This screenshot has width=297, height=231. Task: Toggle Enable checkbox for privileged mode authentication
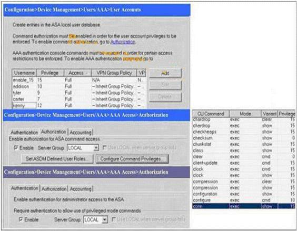click(21, 219)
